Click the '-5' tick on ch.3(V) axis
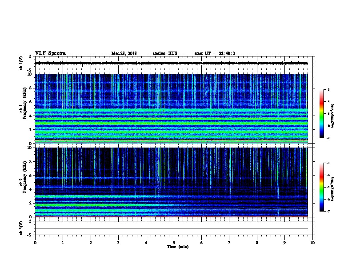Screen dimensions: 352x272 [29, 235]
